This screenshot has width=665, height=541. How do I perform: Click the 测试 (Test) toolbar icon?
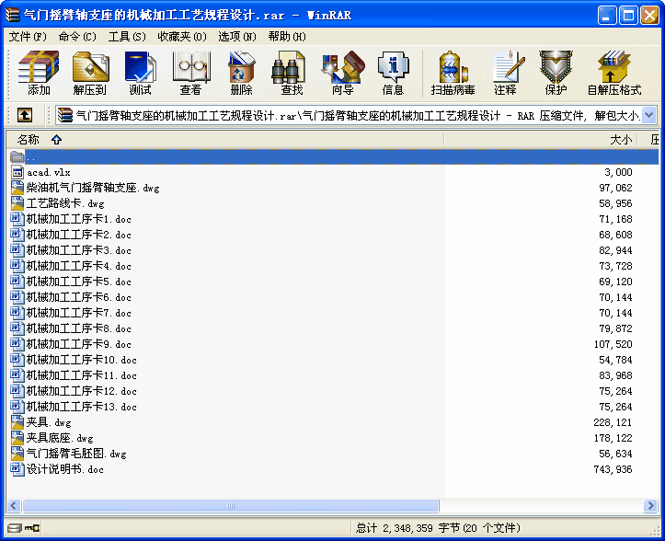(x=141, y=73)
